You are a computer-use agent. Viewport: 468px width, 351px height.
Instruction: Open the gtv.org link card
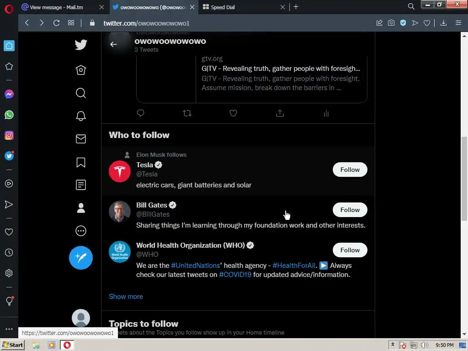click(252, 79)
